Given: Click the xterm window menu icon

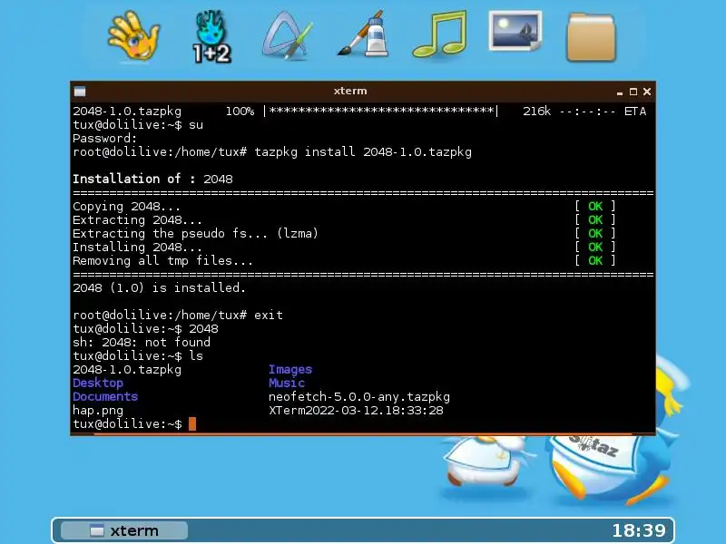Looking at the screenshot, I should (x=80, y=92).
